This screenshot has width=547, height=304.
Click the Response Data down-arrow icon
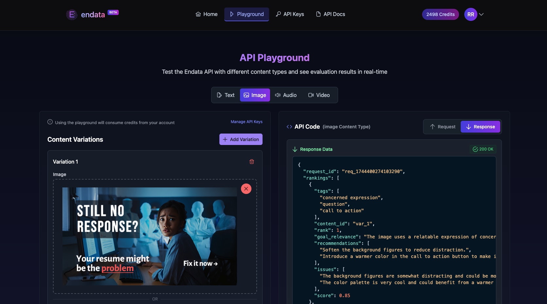coord(295,149)
